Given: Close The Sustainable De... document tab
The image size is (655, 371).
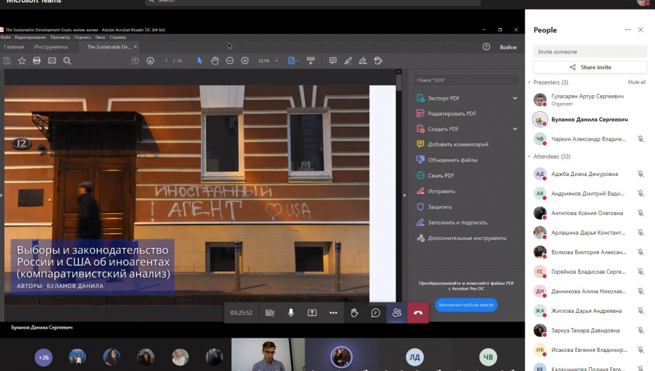Looking at the screenshot, I should coord(136,47).
